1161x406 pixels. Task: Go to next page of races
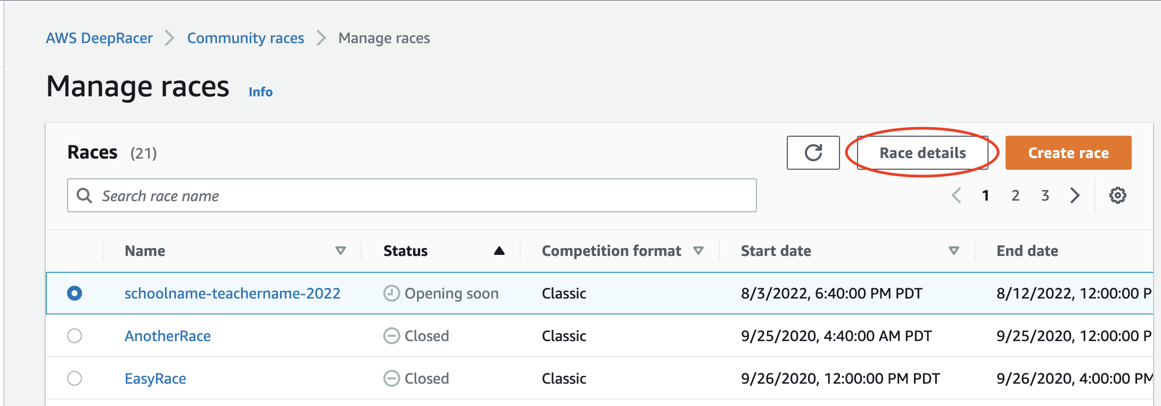click(1074, 195)
